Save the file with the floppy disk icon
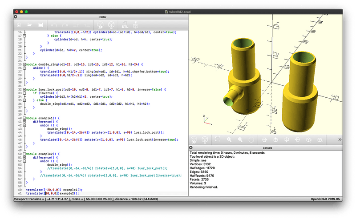Image resolution: width=356 pixels, height=219 pixels. [40, 25]
